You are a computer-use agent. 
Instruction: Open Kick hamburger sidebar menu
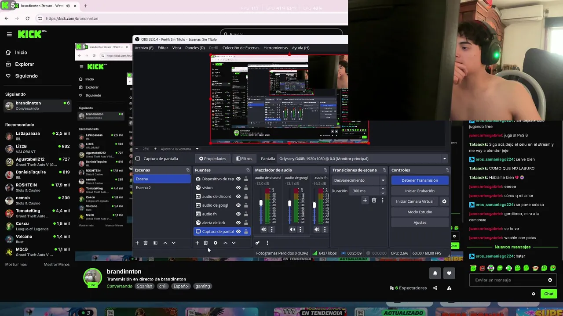coord(9,34)
